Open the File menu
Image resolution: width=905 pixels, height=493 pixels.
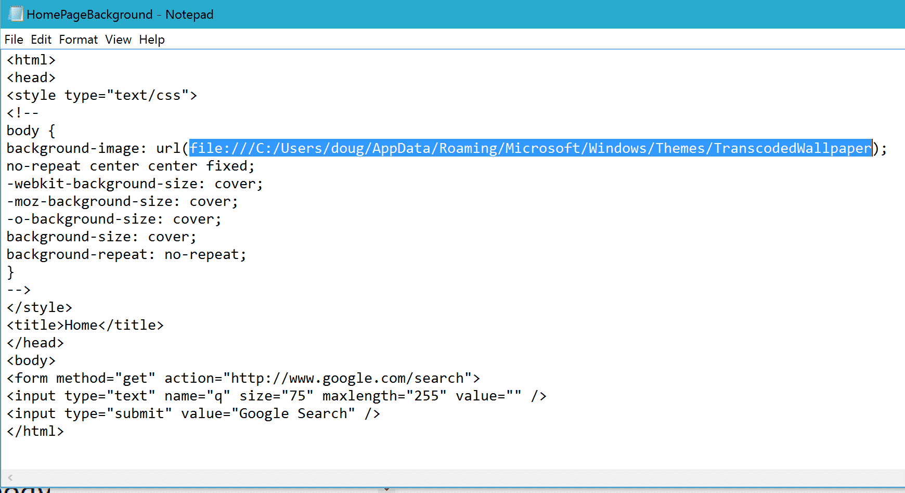[x=14, y=40]
